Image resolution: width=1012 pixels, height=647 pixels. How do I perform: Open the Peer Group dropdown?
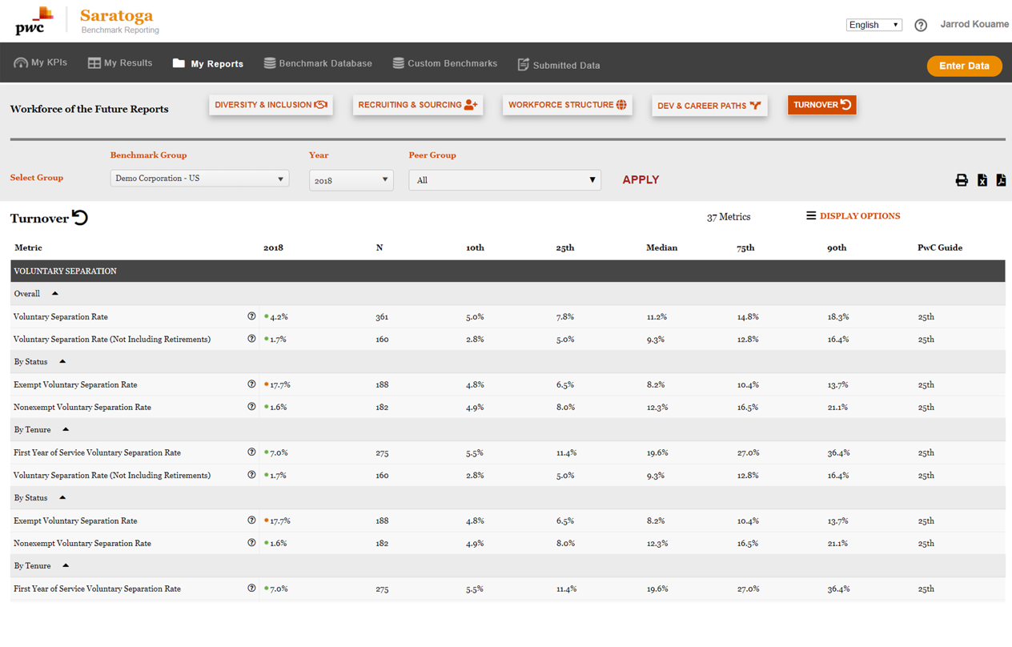click(x=504, y=180)
